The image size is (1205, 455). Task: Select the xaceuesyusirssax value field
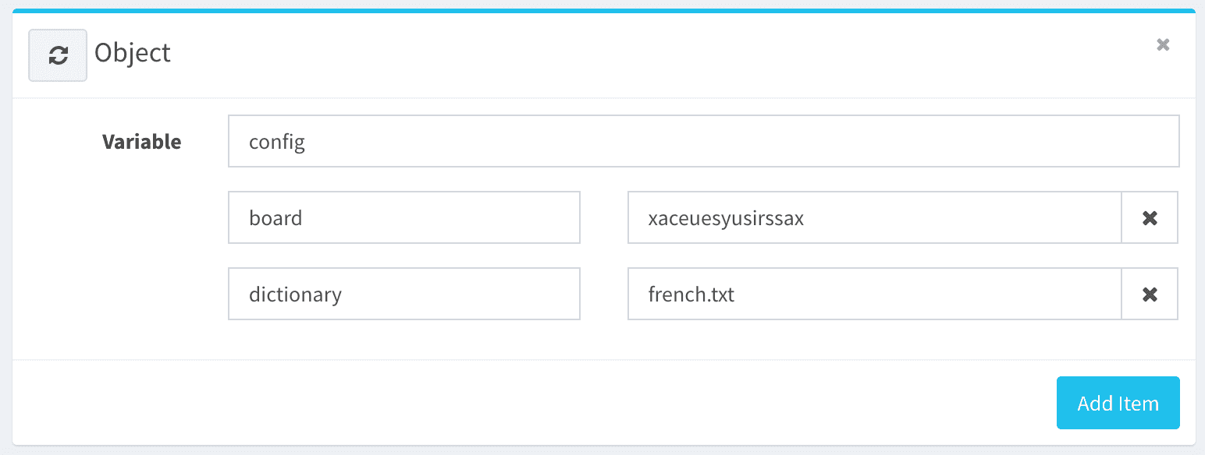click(x=874, y=218)
